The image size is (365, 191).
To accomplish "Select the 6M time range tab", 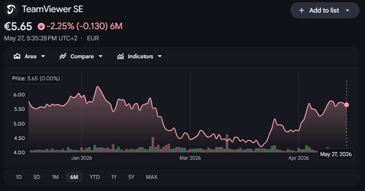I will pyautogui.click(x=74, y=177).
